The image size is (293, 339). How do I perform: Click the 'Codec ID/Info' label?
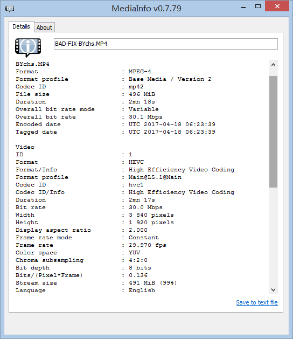40,192
